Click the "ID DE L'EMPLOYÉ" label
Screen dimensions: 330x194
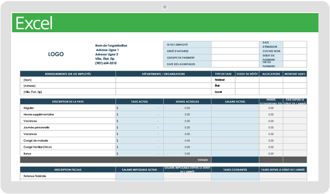click(x=177, y=44)
